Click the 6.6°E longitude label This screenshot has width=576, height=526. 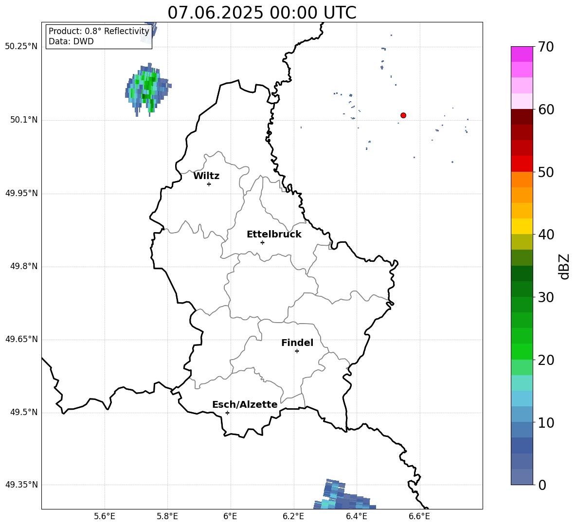click(x=419, y=516)
